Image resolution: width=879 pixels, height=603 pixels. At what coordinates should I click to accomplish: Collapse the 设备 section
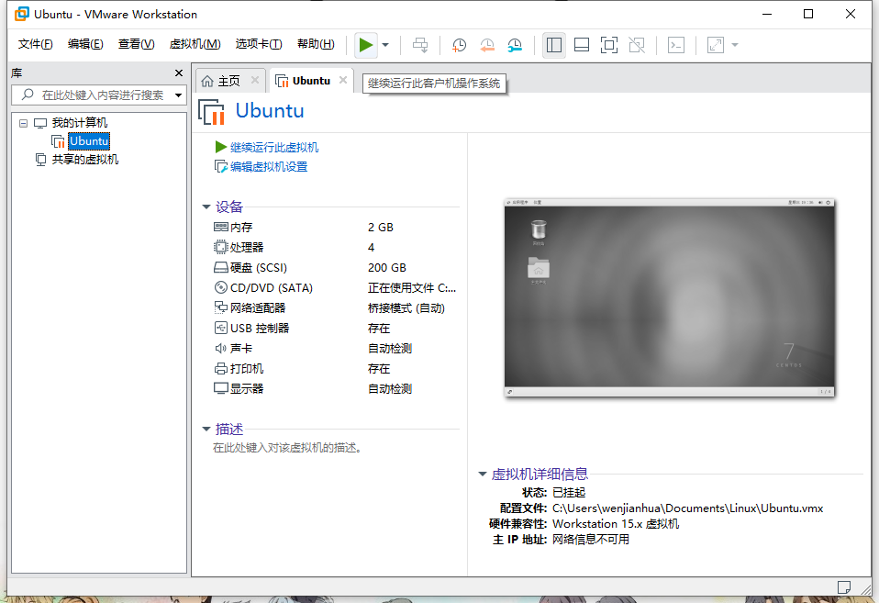206,207
